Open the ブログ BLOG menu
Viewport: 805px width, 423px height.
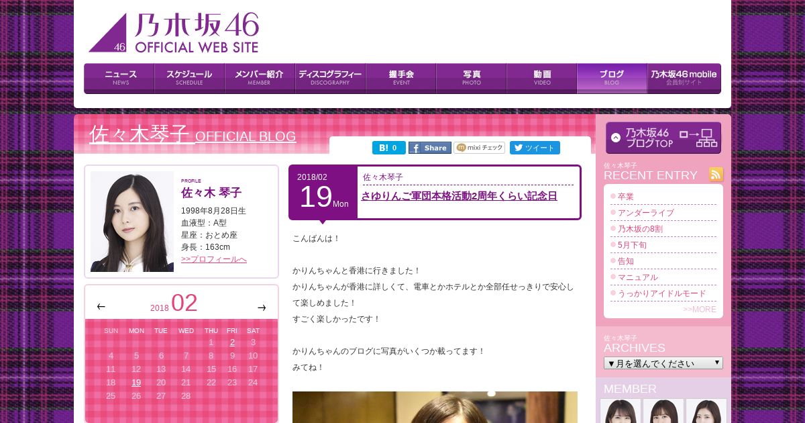click(x=612, y=78)
